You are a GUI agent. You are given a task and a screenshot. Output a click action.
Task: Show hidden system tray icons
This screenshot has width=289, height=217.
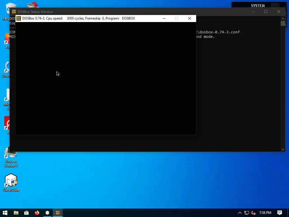point(240,213)
